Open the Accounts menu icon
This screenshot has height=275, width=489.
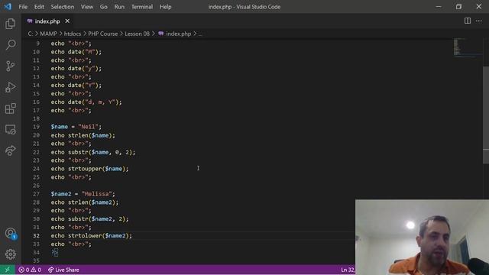(10, 234)
